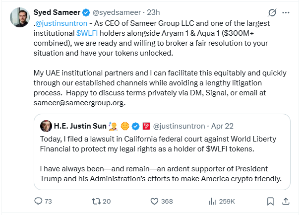
Task: Click the red TRON affiliation badge
Action: pos(147,126)
